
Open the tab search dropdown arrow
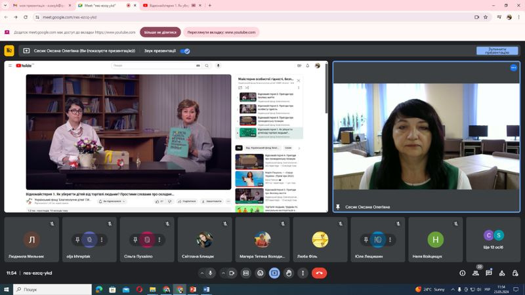pos(5,5)
